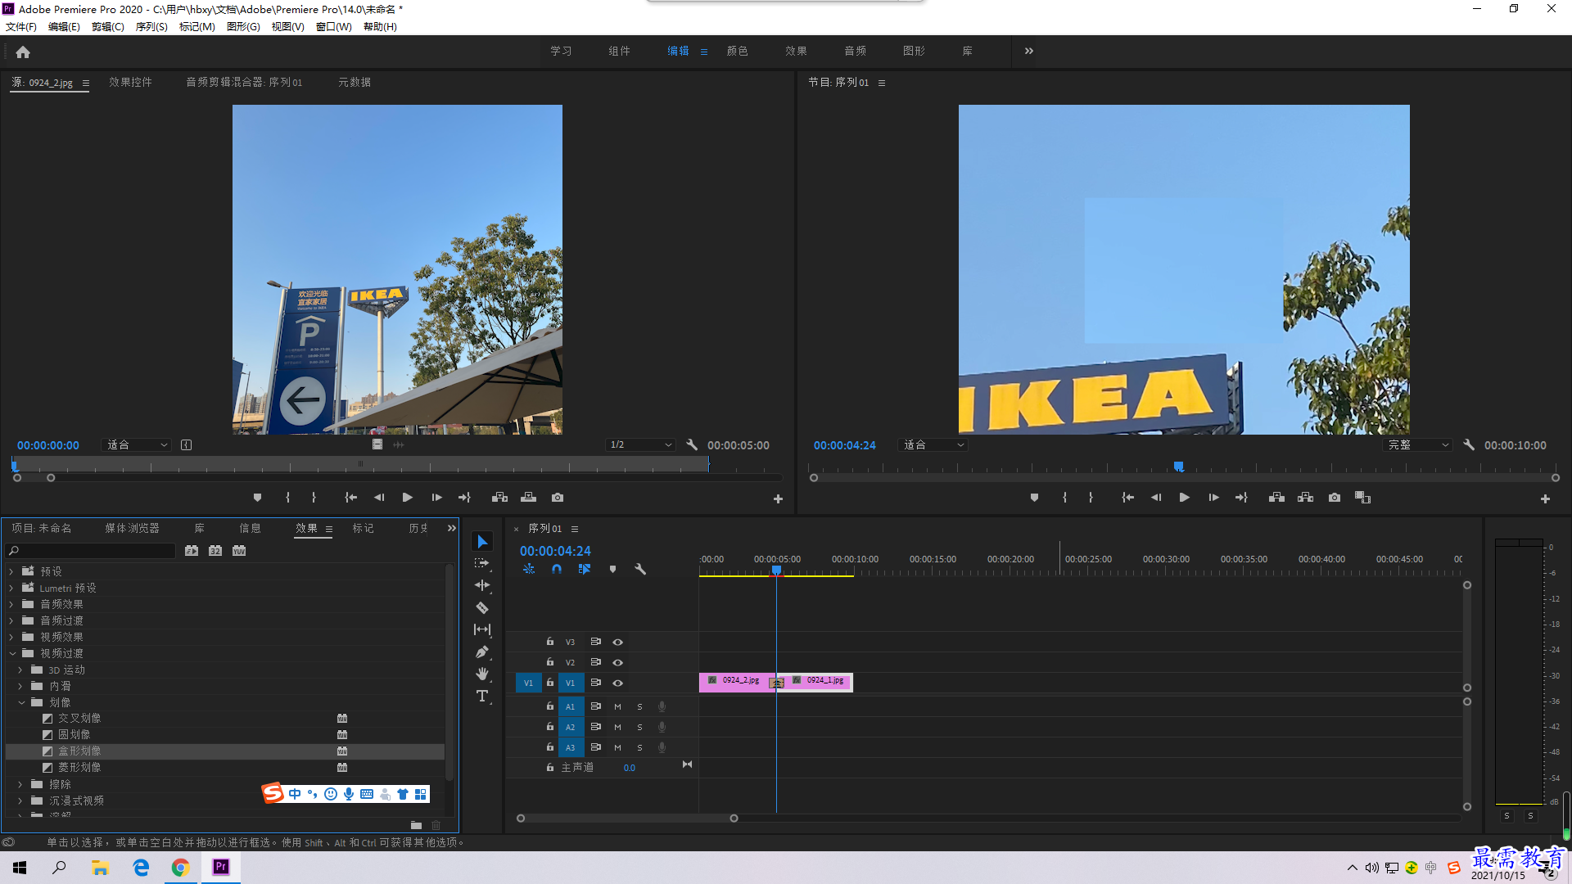Toggle snap in timeline
Image resolution: width=1572 pixels, height=884 pixels.
tap(557, 569)
